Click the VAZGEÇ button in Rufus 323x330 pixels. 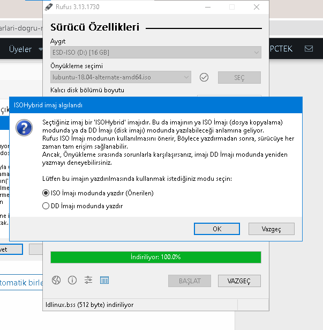[x=239, y=281]
